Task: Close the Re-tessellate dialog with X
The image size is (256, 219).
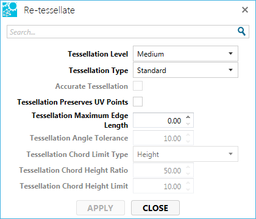Action: (245, 10)
